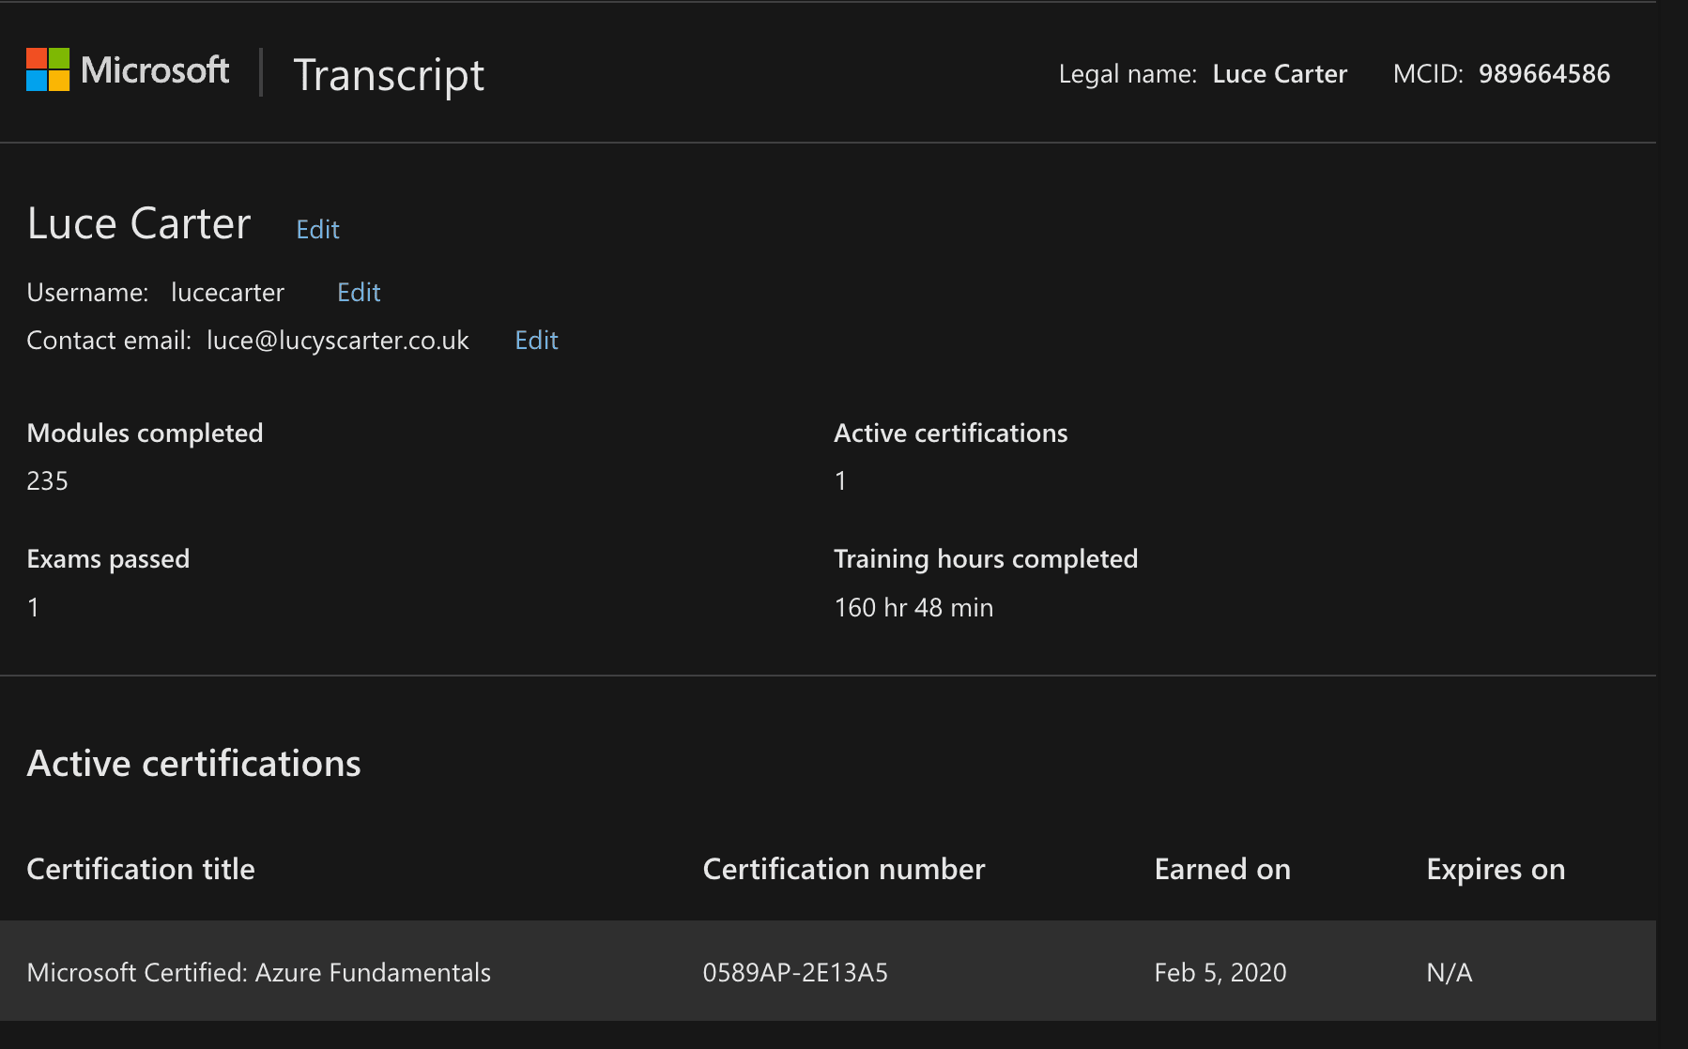Screen dimensions: 1688x1049
Task: Select the MCID number 989664586
Action: (1544, 73)
